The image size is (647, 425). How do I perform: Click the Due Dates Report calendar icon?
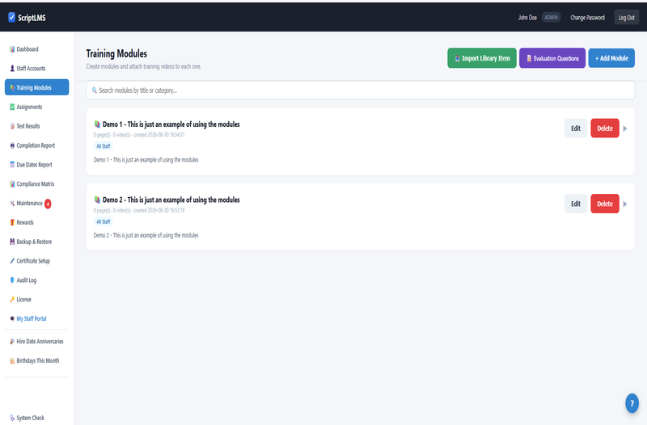[12, 165]
